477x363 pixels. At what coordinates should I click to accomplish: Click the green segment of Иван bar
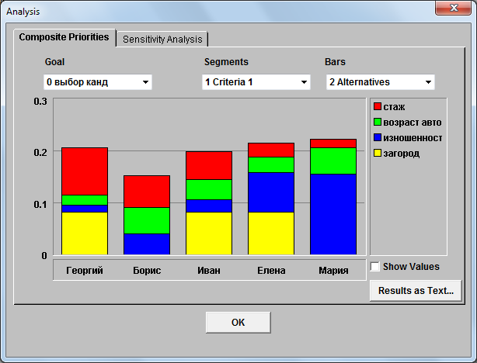(x=209, y=189)
